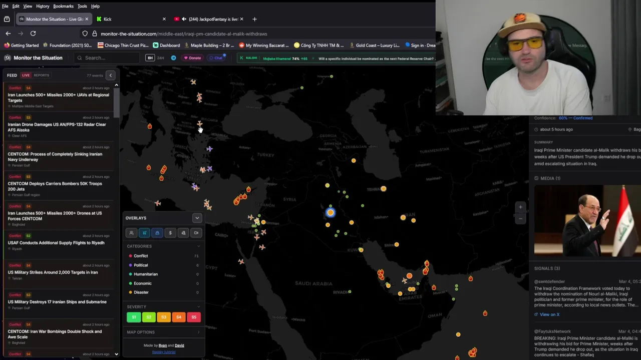Select S4 orange severity button
This screenshot has height=360, width=641.
[x=179, y=317]
